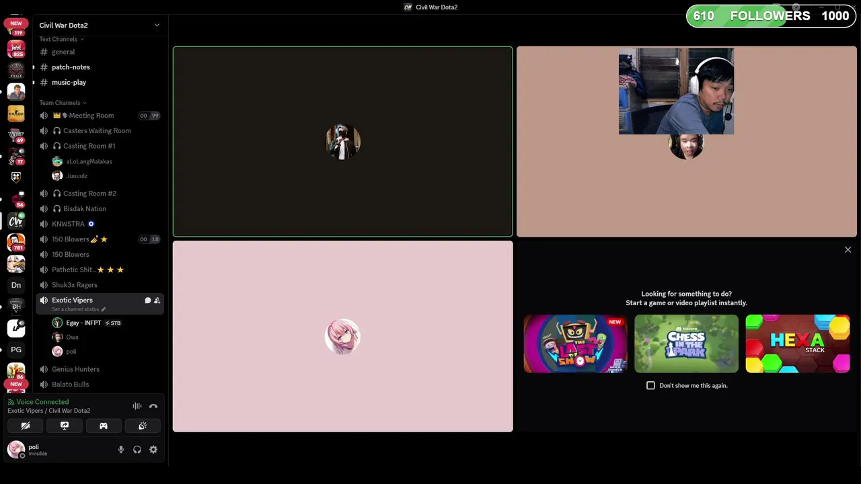Open the CW Civil War server icon
The height and width of the screenshot is (484, 861).
click(16, 220)
